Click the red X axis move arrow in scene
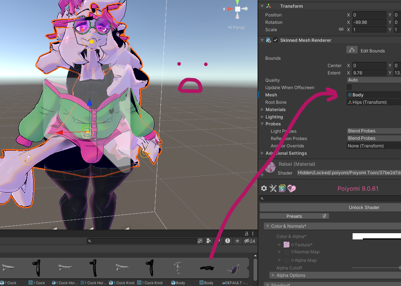401x286 pixels. (59, 133)
